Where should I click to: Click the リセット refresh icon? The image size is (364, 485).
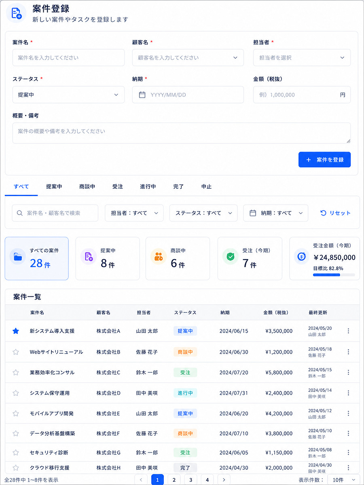click(x=323, y=213)
